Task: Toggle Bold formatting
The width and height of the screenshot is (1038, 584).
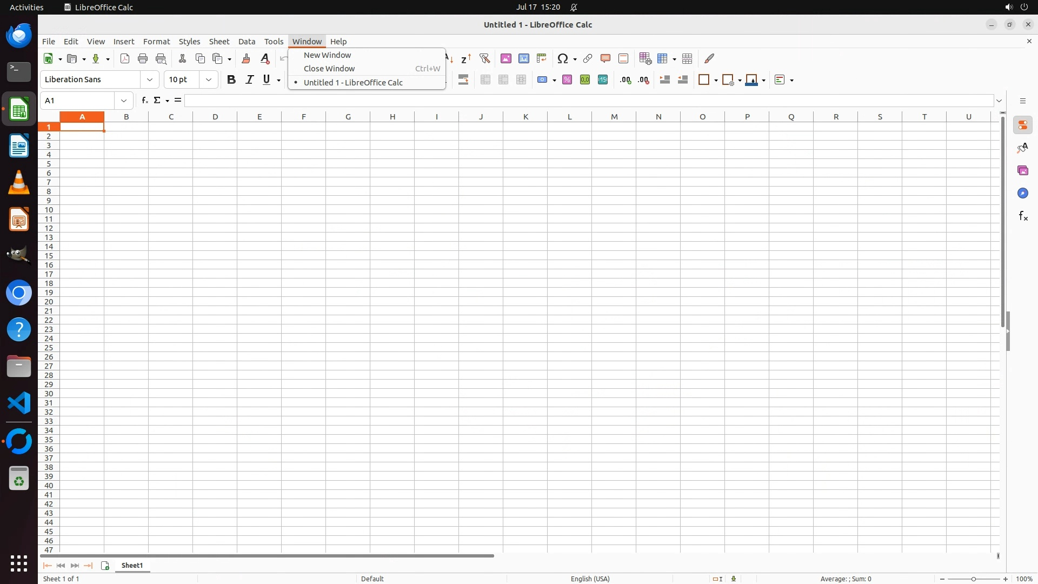Action: pos(231,79)
